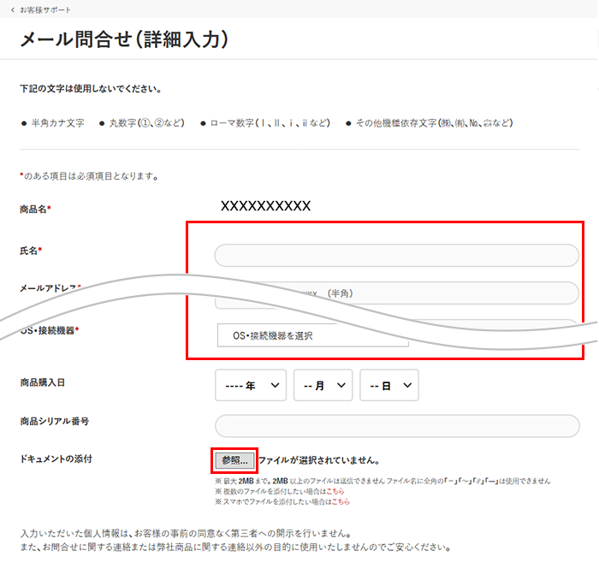Click the 商品名 field label

coord(35,210)
